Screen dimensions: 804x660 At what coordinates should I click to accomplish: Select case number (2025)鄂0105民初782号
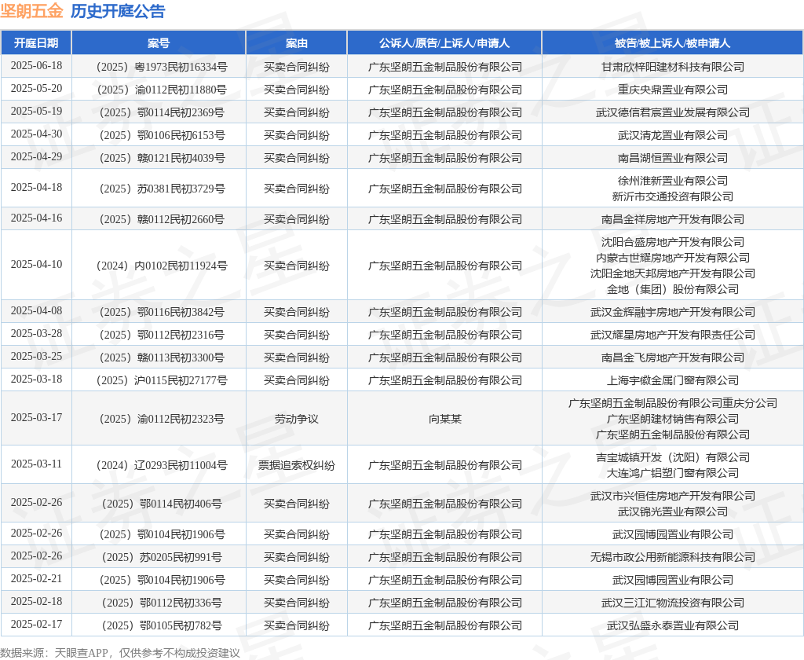[162, 625]
